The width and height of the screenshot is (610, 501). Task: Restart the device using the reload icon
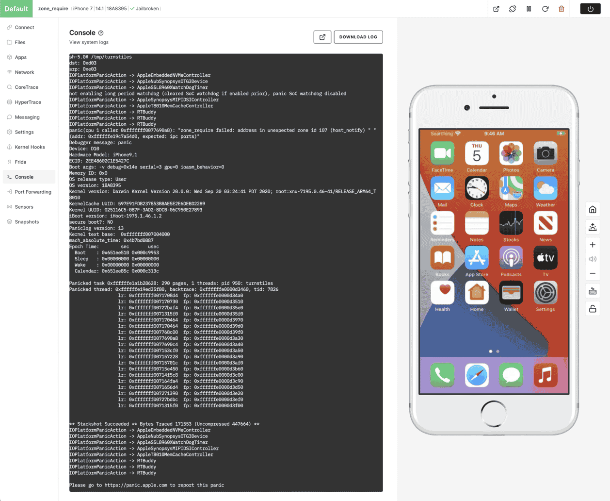pyautogui.click(x=545, y=8)
